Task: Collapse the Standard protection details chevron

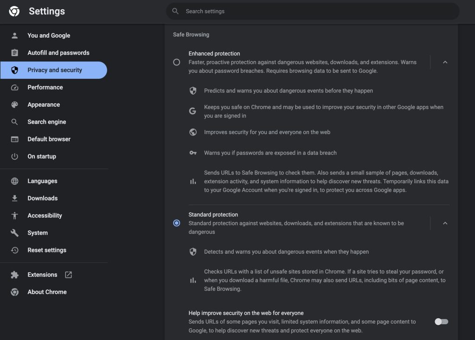Action: [445, 223]
